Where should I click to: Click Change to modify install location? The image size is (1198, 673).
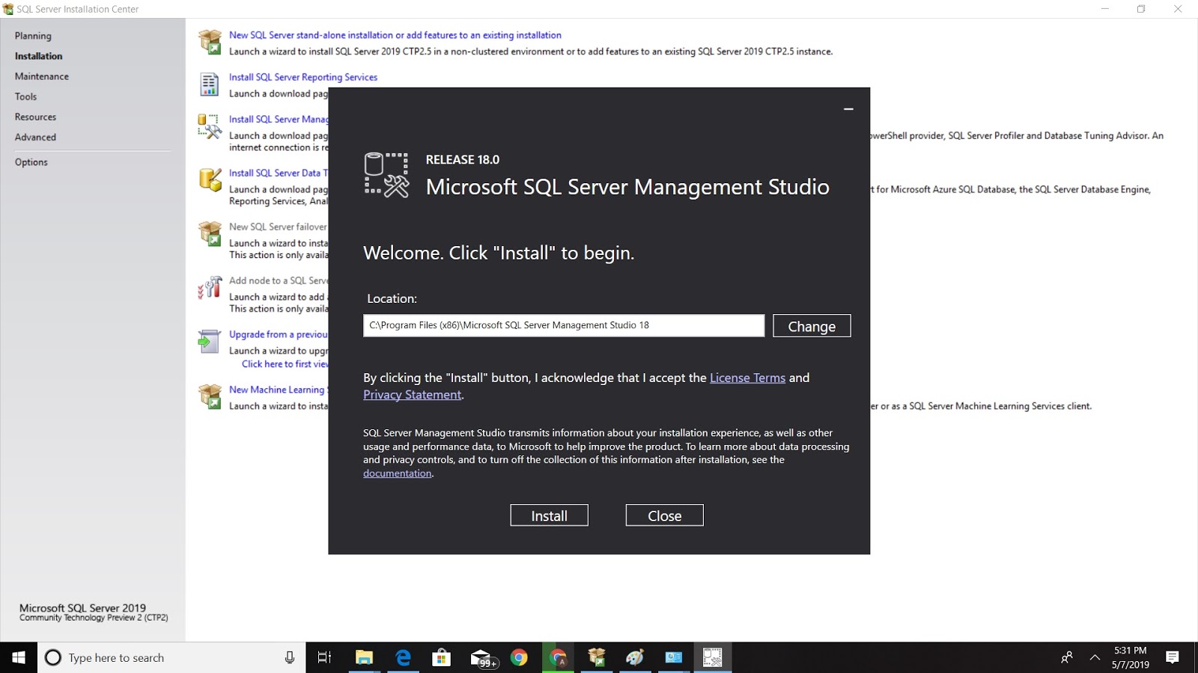[812, 326]
